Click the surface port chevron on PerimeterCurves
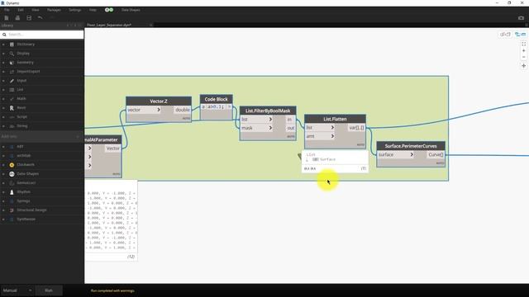 click(x=412, y=154)
